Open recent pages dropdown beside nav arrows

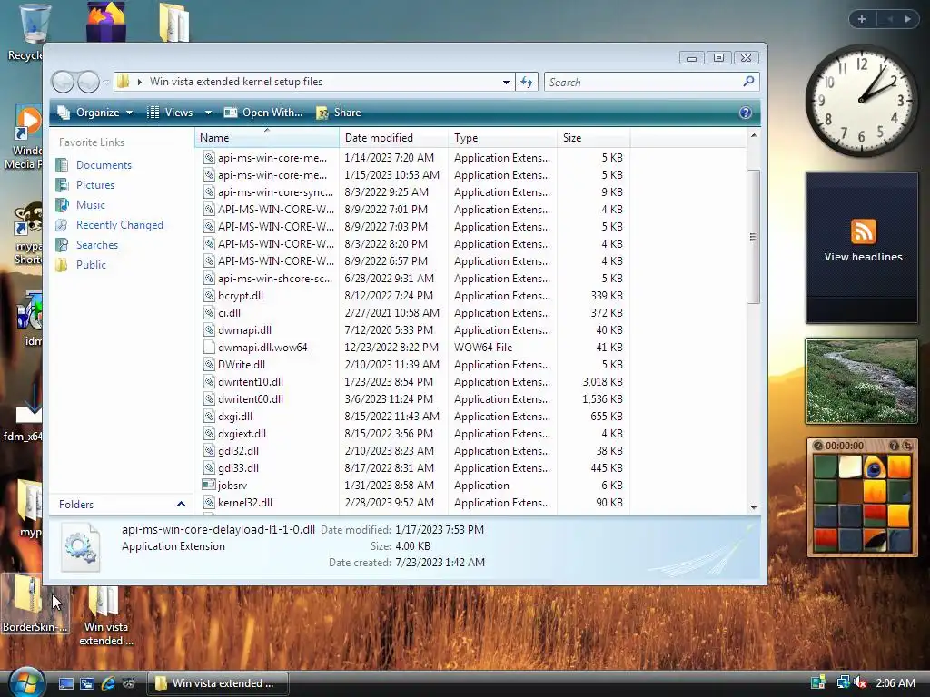pyautogui.click(x=106, y=83)
